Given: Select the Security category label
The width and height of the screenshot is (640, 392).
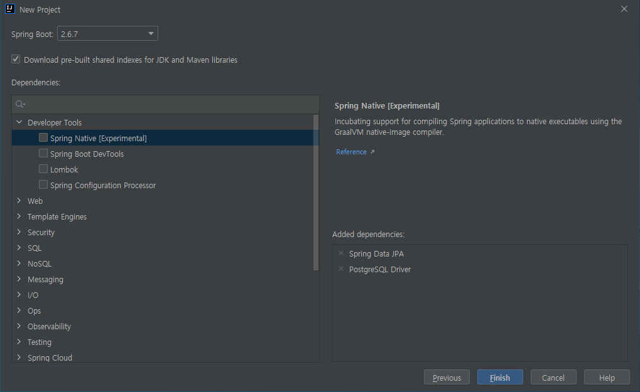Looking at the screenshot, I should pyautogui.click(x=41, y=232).
